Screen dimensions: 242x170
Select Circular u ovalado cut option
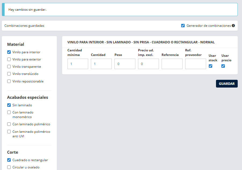tap(9, 167)
